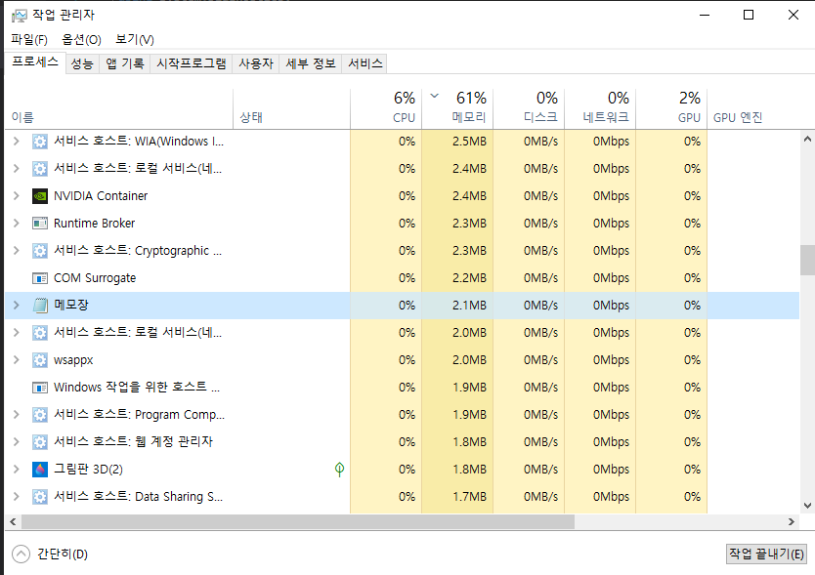This screenshot has width=815, height=575.
Task: Open the 옵션(O) menu
Action: [x=82, y=39]
